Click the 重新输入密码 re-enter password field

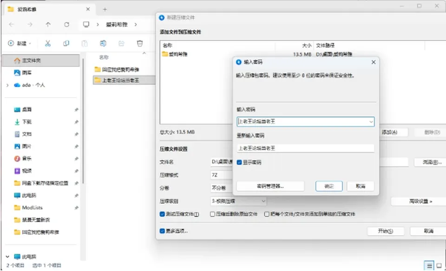coord(306,148)
